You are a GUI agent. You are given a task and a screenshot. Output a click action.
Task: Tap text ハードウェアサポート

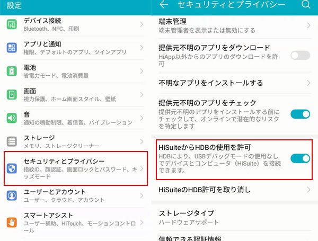(x=189, y=222)
